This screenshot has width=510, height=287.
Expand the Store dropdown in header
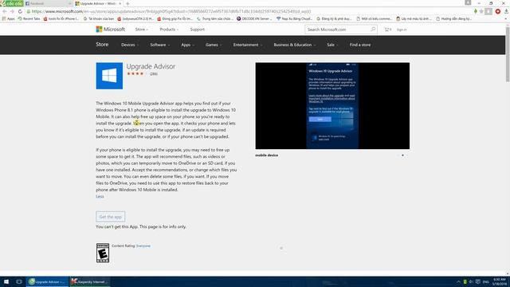[x=142, y=29]
